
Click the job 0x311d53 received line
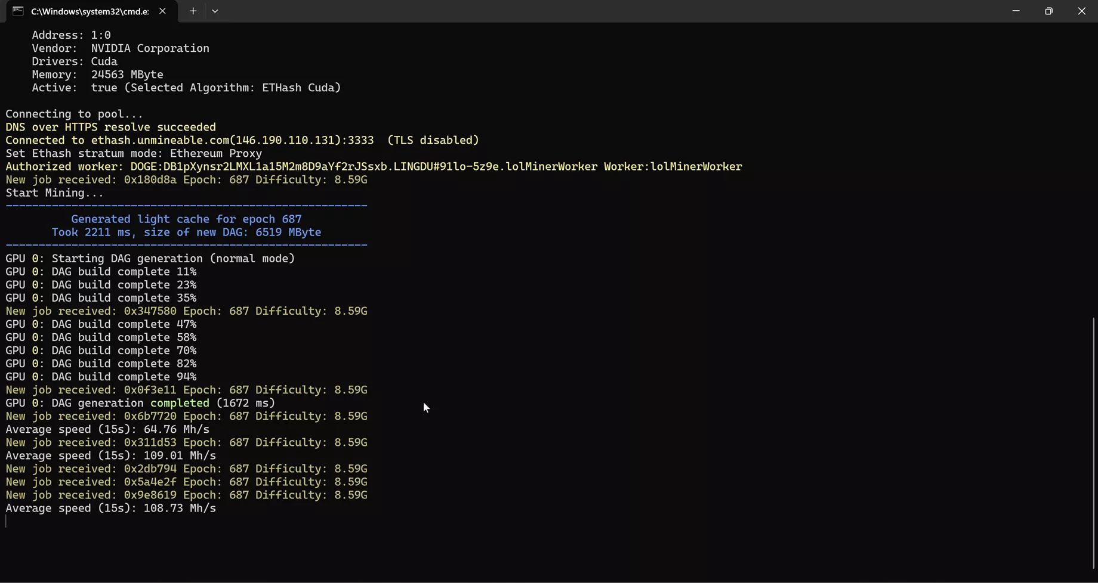pos(186,442)
